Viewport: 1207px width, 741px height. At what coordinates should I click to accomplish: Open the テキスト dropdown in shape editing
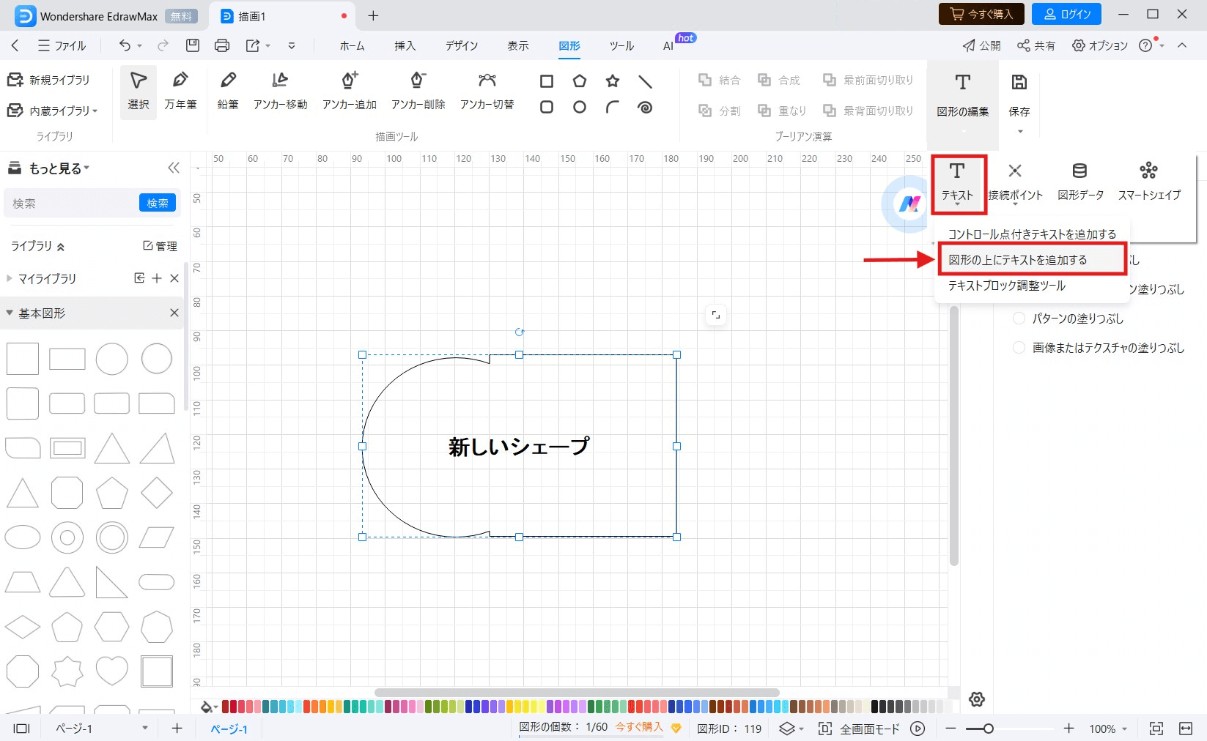[957, 184]
